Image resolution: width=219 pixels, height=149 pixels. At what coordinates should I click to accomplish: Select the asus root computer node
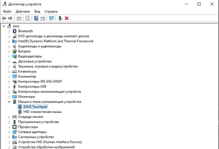point(16,26)
